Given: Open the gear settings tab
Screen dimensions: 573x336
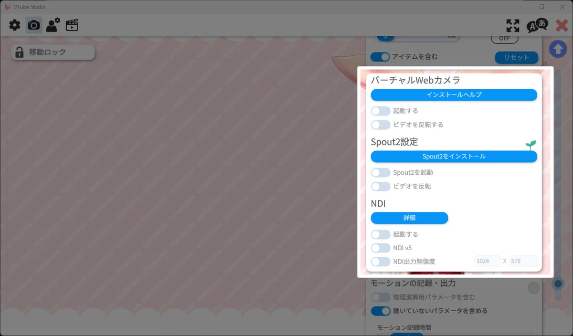Looking at the screenshot, I should tap(15, 25).
